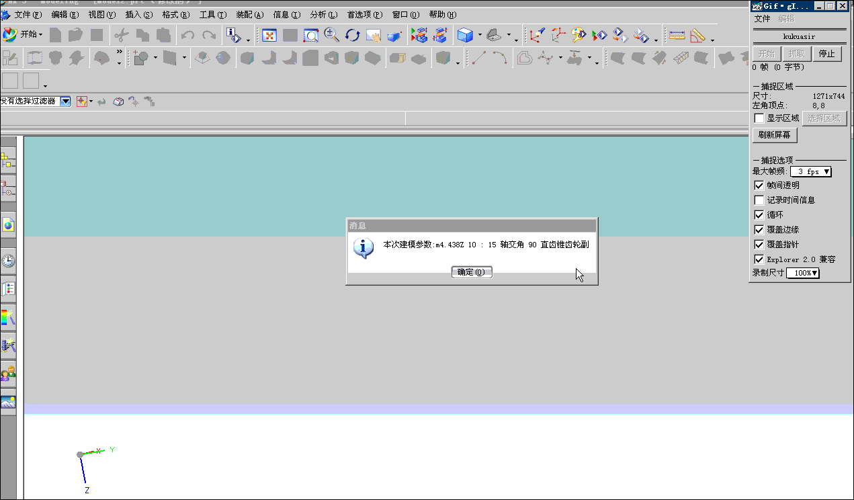
Task: Toggle 循环 loop checkbox
Action: (759, 215)
